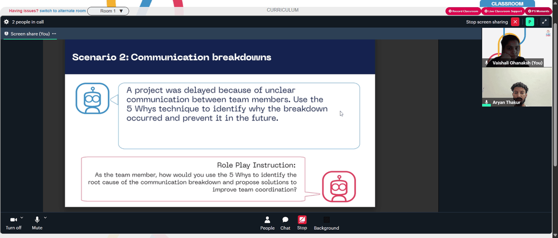Open the CURRICULUM tab
The height and width of the screenshot is (238, 558).
pyautogui.click(x=282, y=10)
